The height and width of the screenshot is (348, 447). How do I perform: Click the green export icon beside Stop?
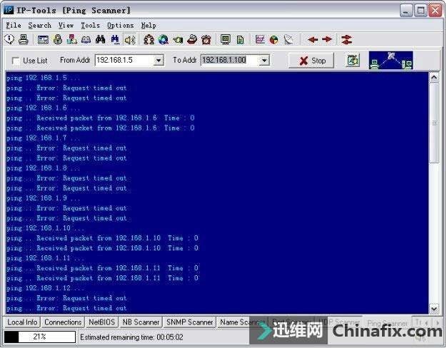353,61
